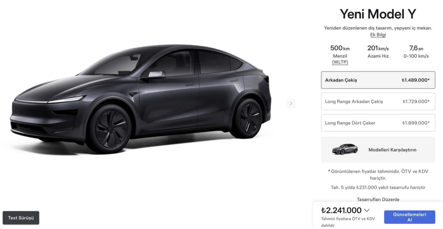
Task: Select the Arkadan Çekiş trim option
Action: [378, 80]
